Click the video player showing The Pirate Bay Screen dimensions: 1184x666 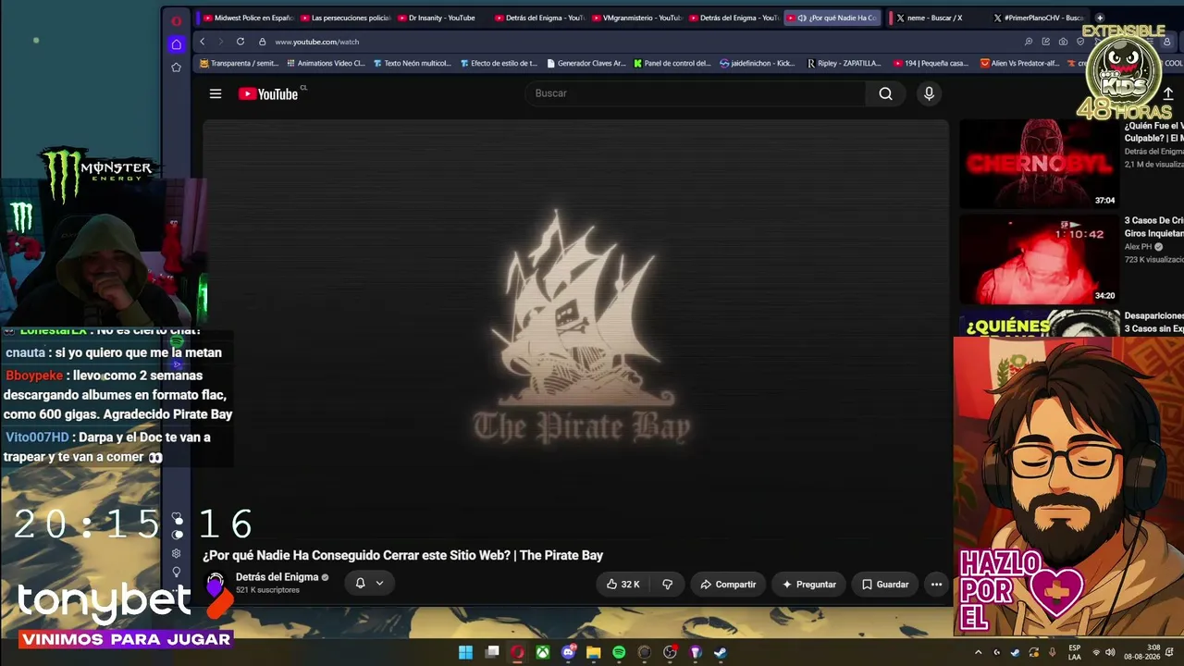[x=576, y=328]
